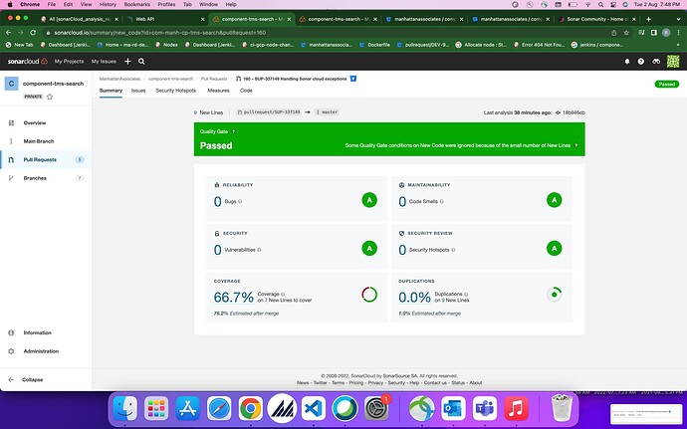Open the 0.0% duplications value

[x=414, y=297]
